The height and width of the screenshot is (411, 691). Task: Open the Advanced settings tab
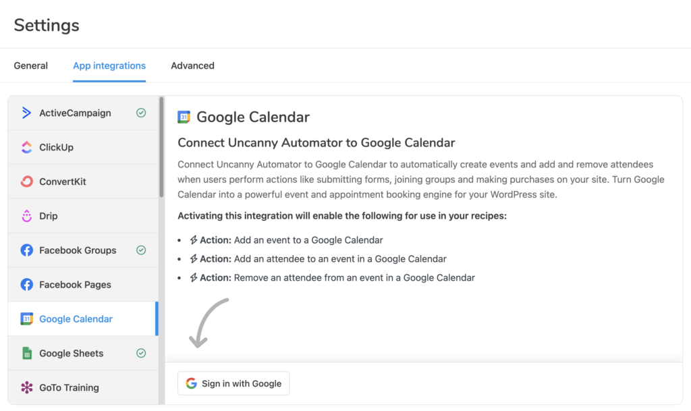tap(192, 65)
